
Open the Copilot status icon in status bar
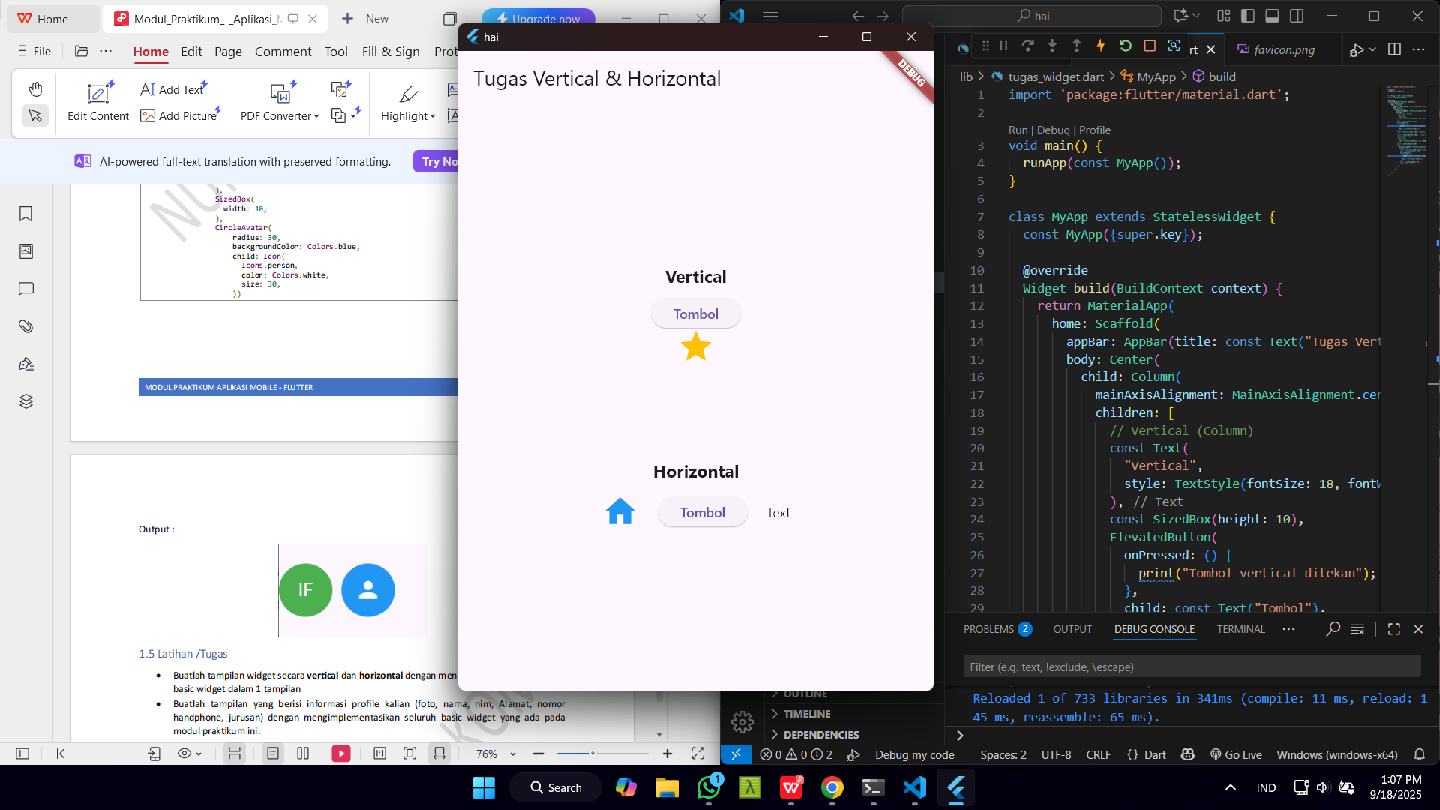pos(1188,754)
